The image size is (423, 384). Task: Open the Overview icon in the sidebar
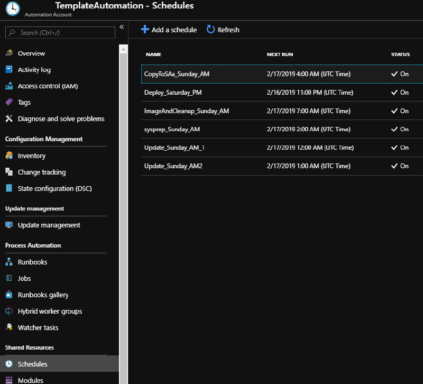[x=8, y=53]
